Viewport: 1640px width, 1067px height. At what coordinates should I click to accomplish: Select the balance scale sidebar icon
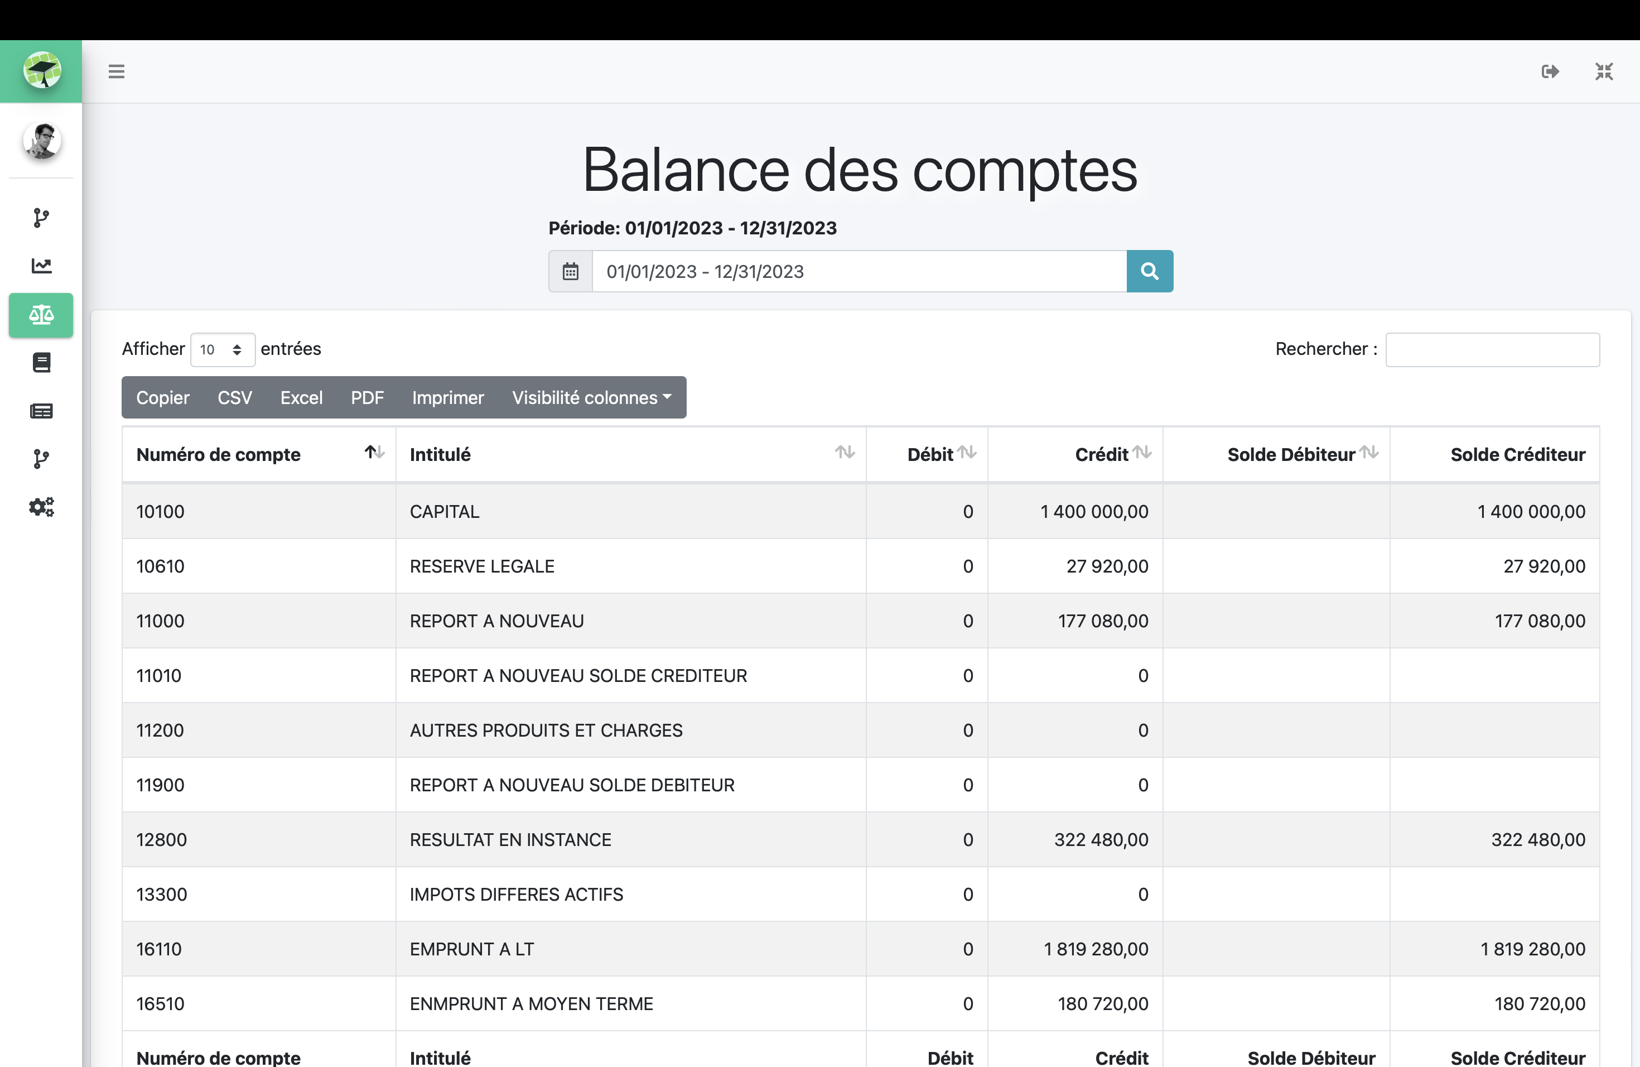coord(41,315)
